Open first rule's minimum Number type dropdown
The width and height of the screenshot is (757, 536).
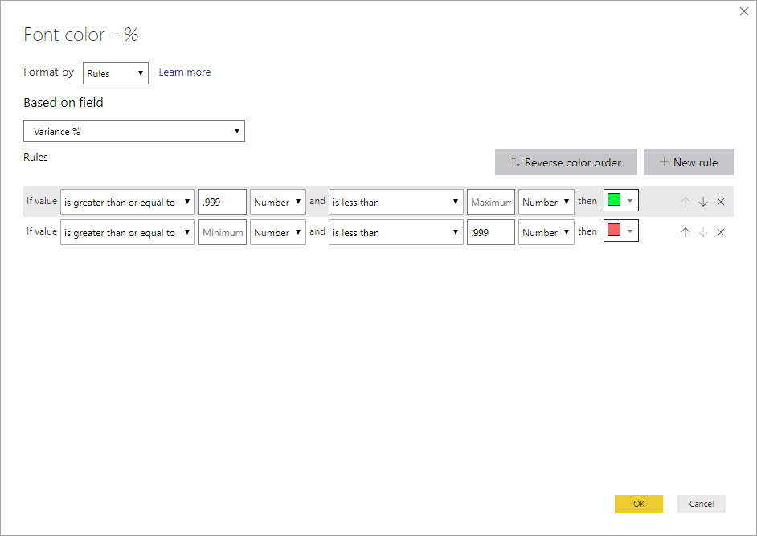(x=277, y=202)
